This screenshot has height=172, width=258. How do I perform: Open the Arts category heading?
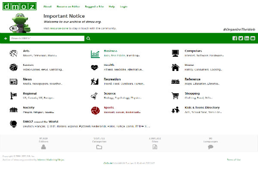point(26,51)
